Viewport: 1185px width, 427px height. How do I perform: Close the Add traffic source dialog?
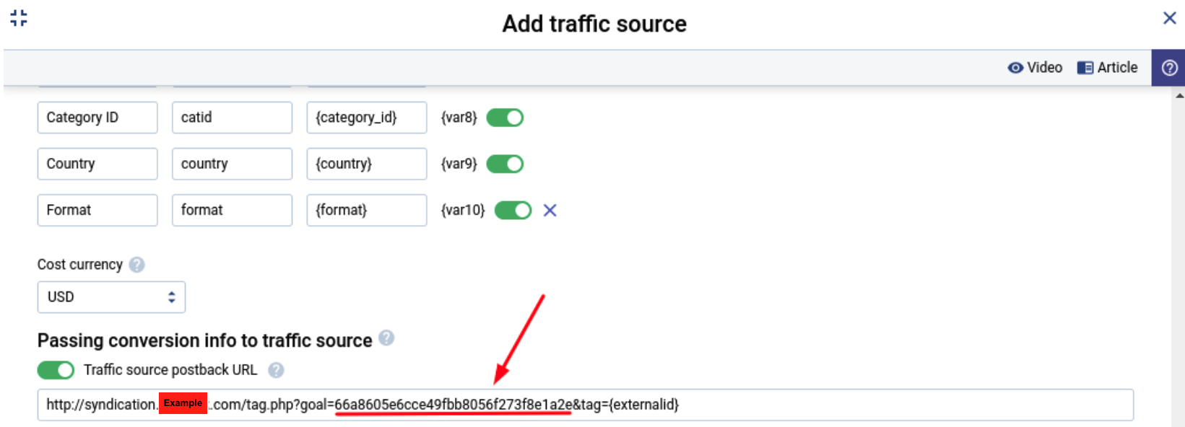click(x=1169, y=18)
